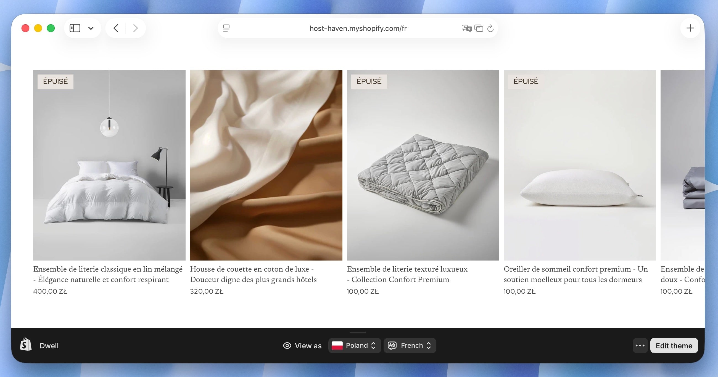This screenshot has width=718, height=377.
Task: Click the ÉPUISÉ badge on the pillow product
Action: [x=526, y=81]
